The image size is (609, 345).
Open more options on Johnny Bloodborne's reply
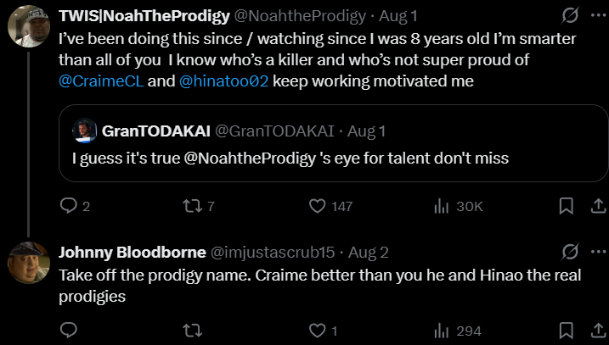598,252
